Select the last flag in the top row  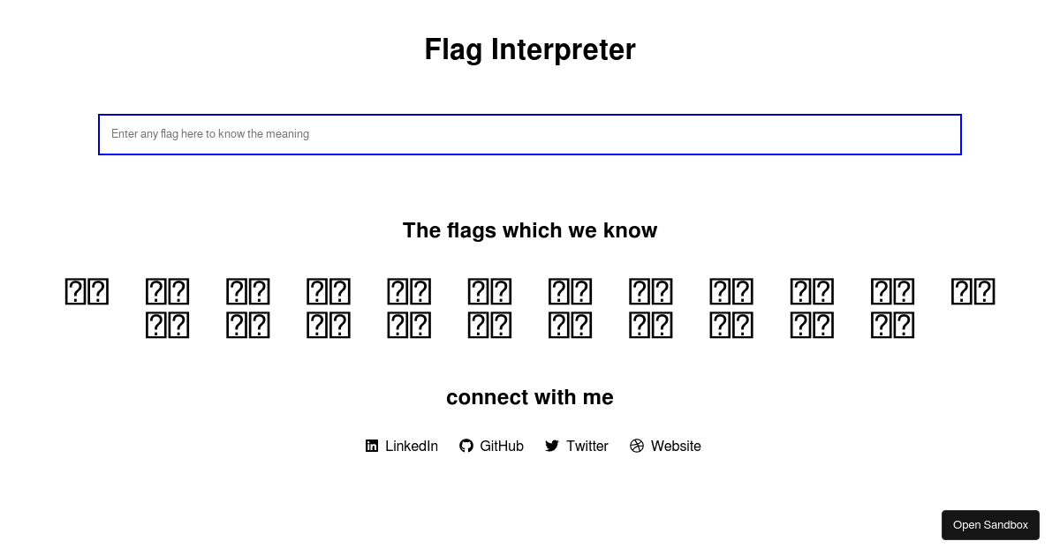point(973,291)
